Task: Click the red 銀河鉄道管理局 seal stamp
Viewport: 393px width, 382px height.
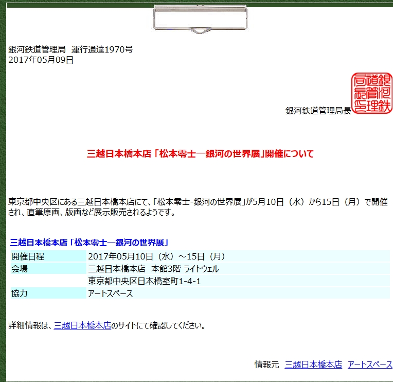Action: pyautogui.click(x=372, y=93)
